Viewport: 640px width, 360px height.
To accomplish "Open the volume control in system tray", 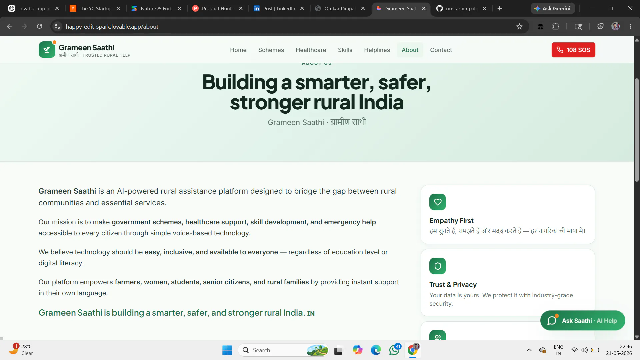I will [584, 350].
